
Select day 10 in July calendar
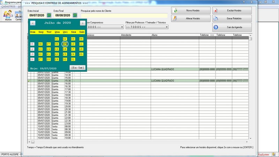[x=73, y=44]
